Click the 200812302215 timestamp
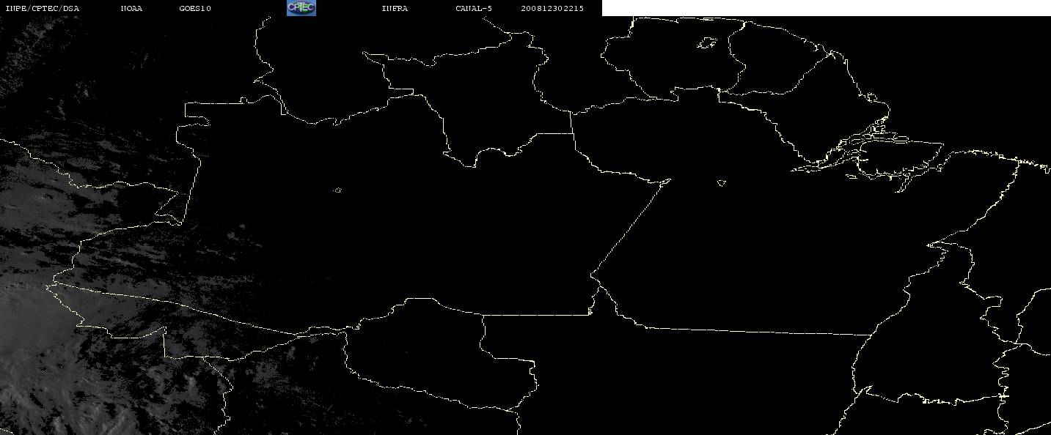This screenshot has width=1051, height=435. click(552, 8)
